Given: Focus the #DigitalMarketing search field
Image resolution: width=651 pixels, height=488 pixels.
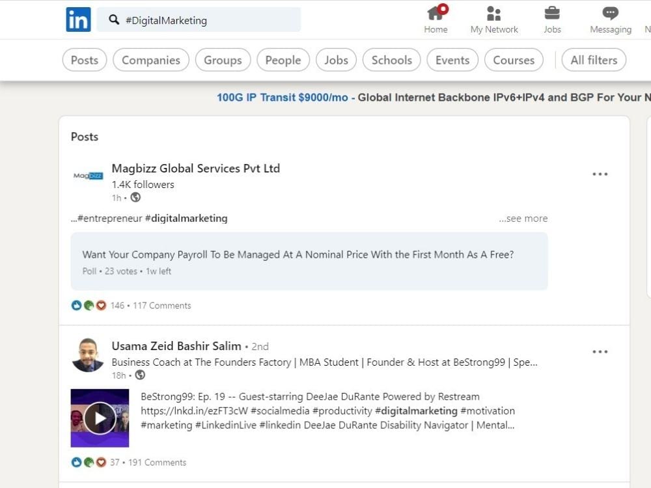Looking at the screenshot, I should point(199,20).
